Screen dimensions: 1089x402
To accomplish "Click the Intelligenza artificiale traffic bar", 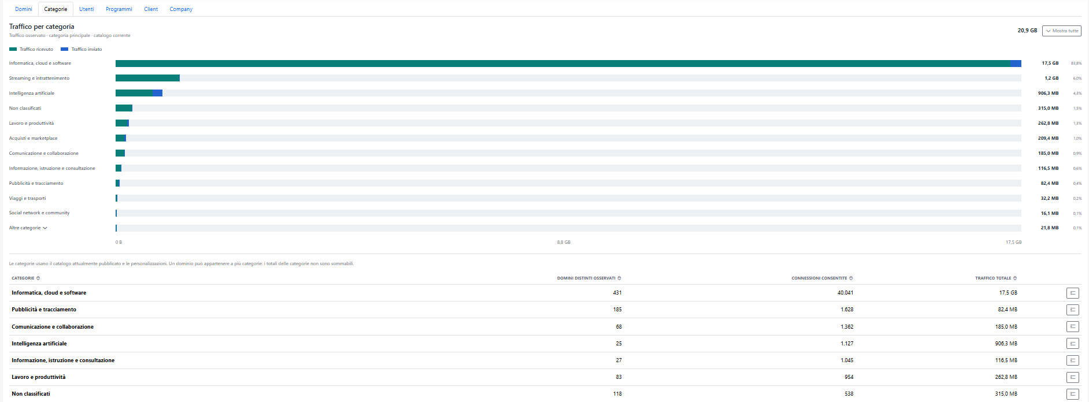I will 139,93.
